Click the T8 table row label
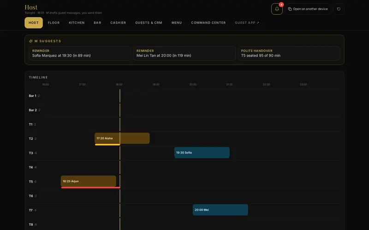 tap(33, 224)
